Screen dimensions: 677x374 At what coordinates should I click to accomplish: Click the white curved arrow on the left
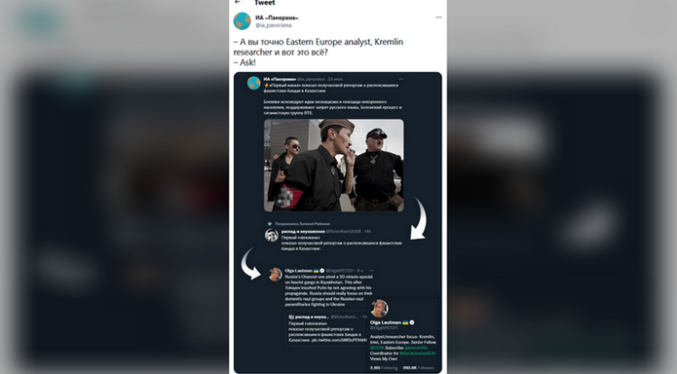[249, 263]
